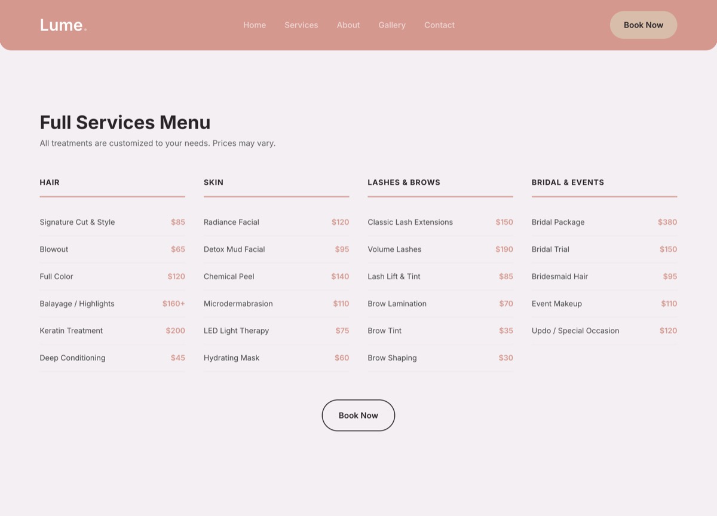Choose the Keratin Treatment item
Viewport: 717px width, 516px height.
pos(71,331)
